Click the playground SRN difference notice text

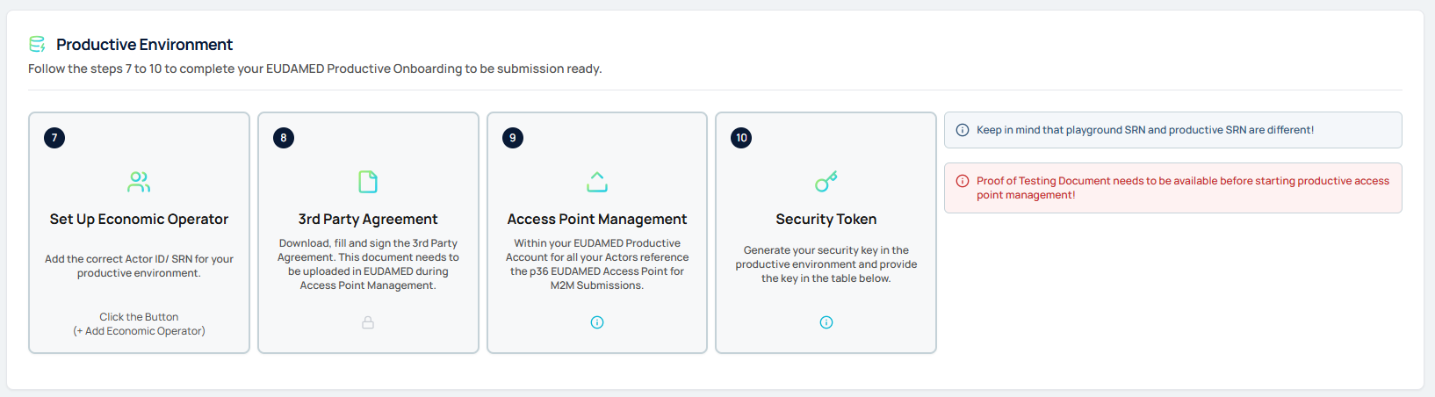tap(1145, 130)
